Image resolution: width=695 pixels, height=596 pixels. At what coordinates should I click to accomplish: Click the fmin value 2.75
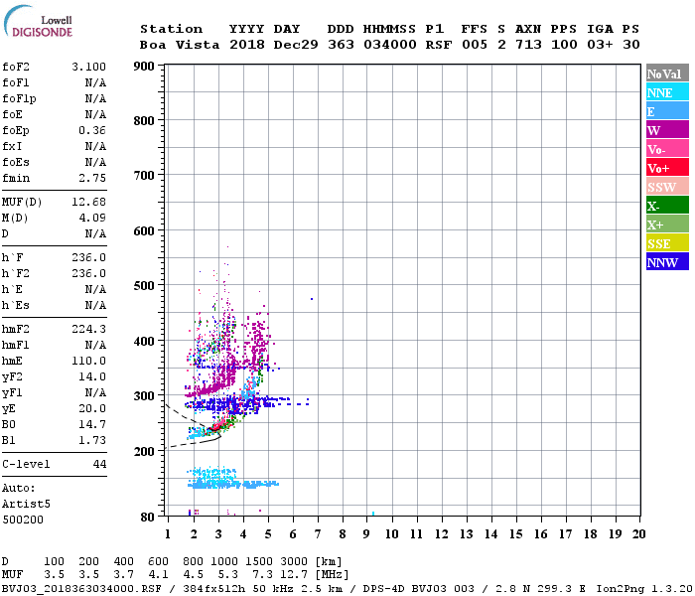(92, 178)
